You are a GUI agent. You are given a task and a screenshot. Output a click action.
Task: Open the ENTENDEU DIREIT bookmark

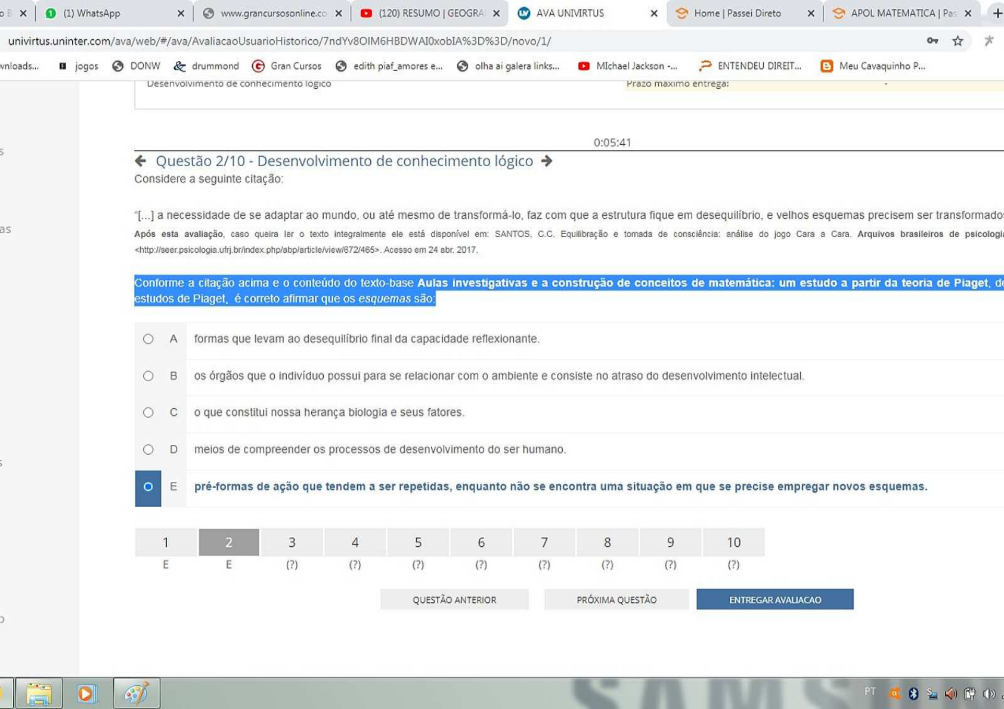(751, 66)
